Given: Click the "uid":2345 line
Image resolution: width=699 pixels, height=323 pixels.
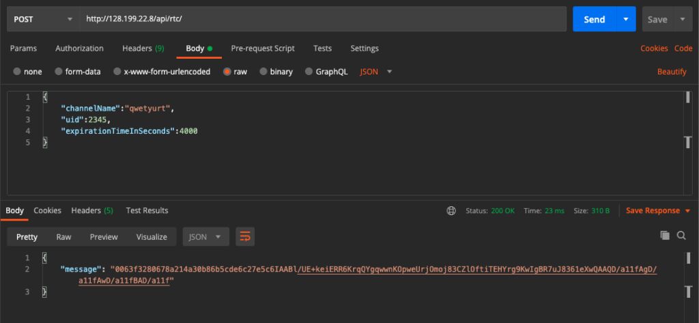Looking at the screenshot, I should tap(85, 120).
